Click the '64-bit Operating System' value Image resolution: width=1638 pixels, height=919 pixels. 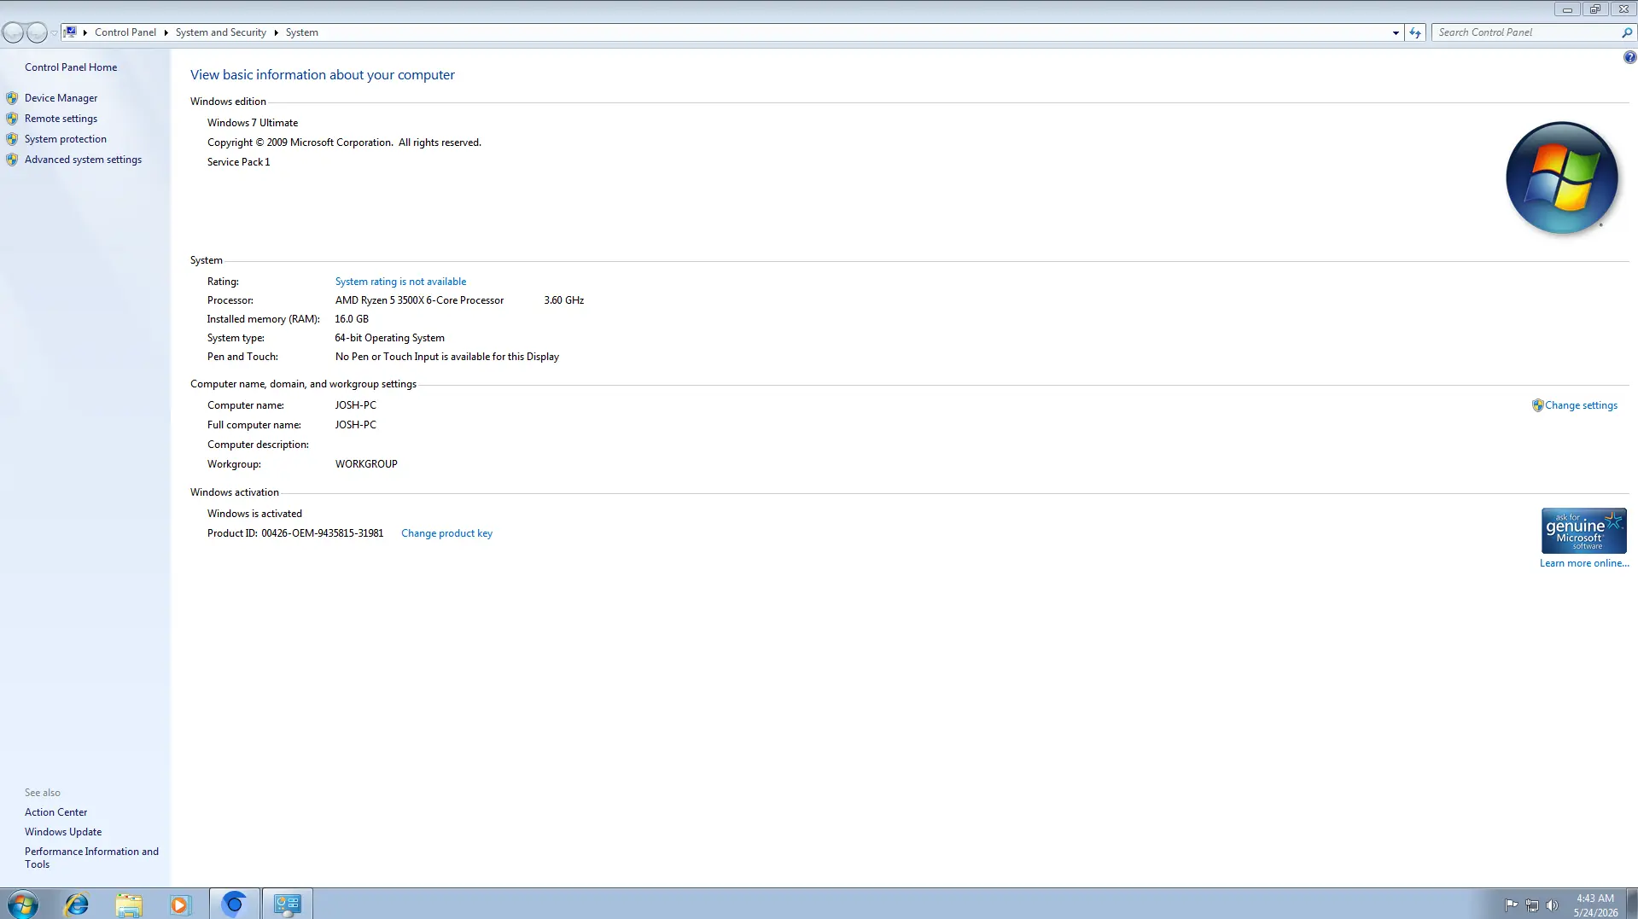(x=389, y=338)
